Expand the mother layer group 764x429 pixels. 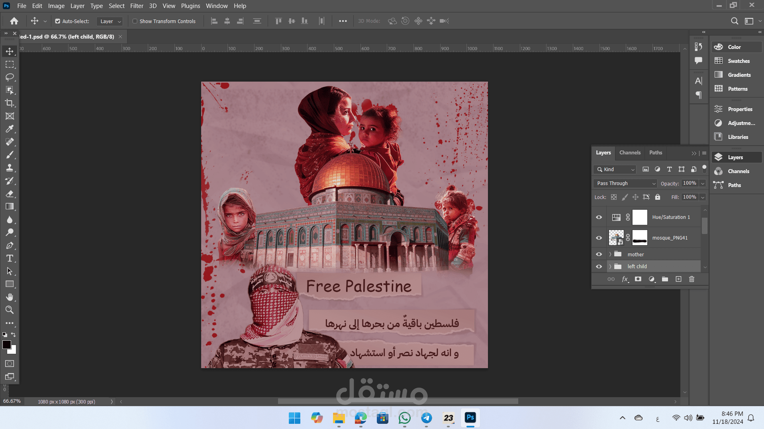coord(610,254)
